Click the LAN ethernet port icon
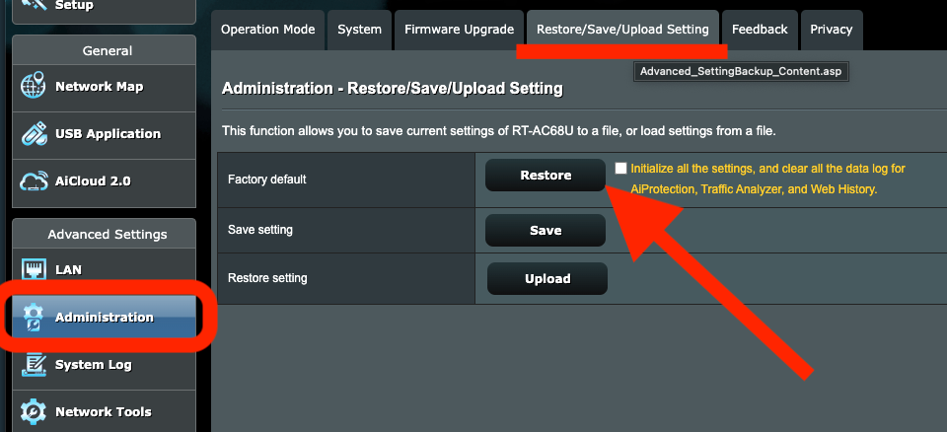Viewport: 947px width, 432px height. [33, 269]
